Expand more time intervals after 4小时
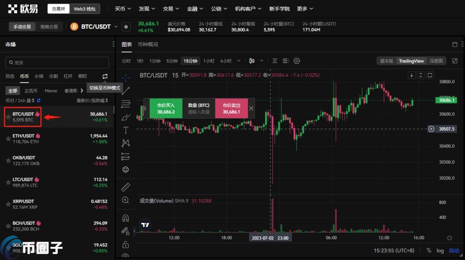 pos(239,61)
